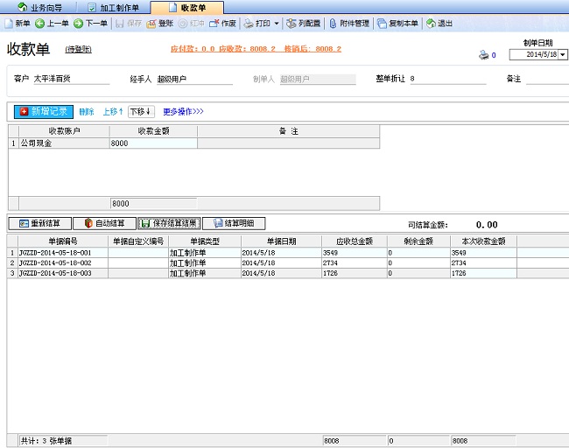This screenshot has width=569, height=448.
Task: Click the 新单 (new document) toolbar icon
Action: 18,24
